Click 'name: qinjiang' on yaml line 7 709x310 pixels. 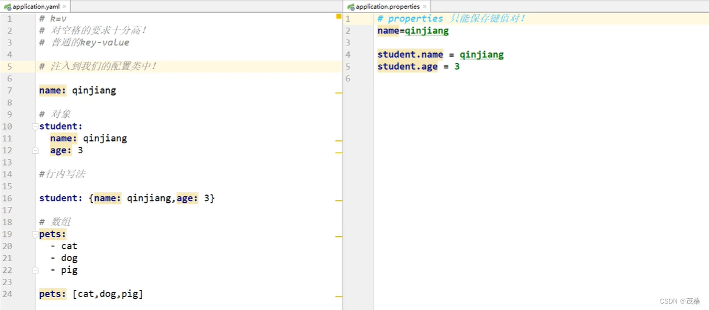[x=77, y=90]
